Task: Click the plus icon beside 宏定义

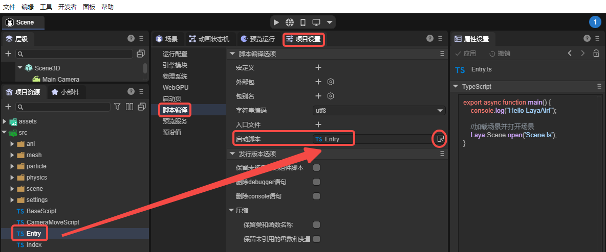Action: pyautogui.click(x=318, y=67)
